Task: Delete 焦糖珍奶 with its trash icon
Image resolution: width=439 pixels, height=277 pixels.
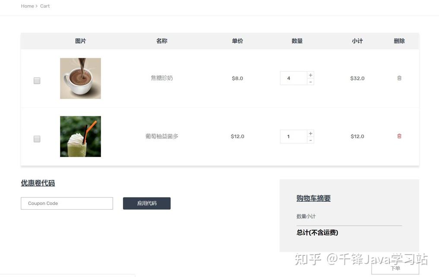Action: 399,78
